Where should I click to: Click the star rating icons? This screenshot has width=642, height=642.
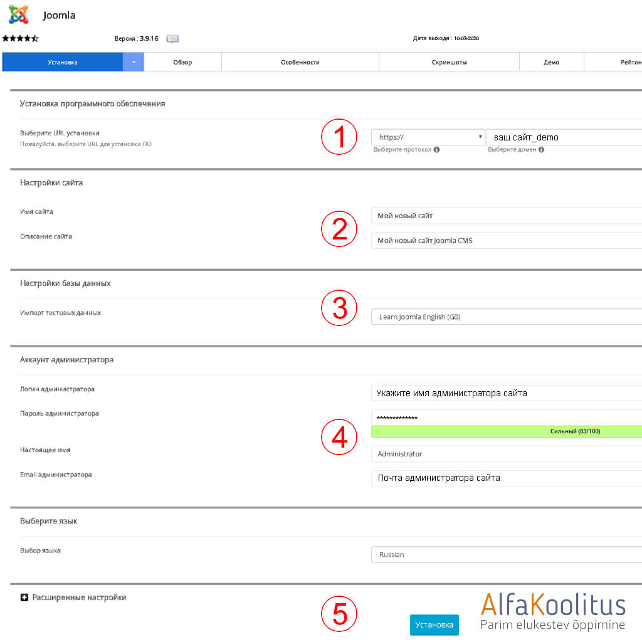[21, 38]
